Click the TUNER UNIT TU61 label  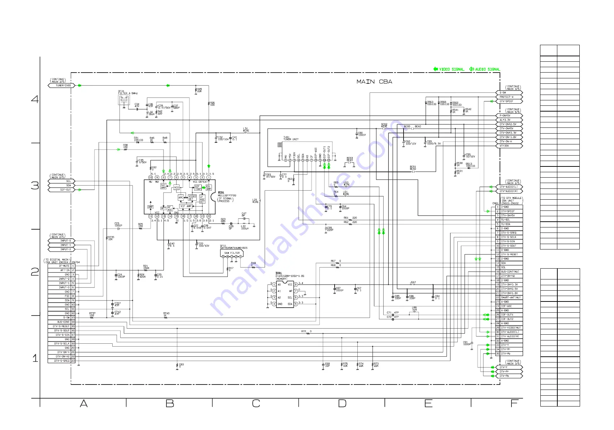tap(291, 138)
